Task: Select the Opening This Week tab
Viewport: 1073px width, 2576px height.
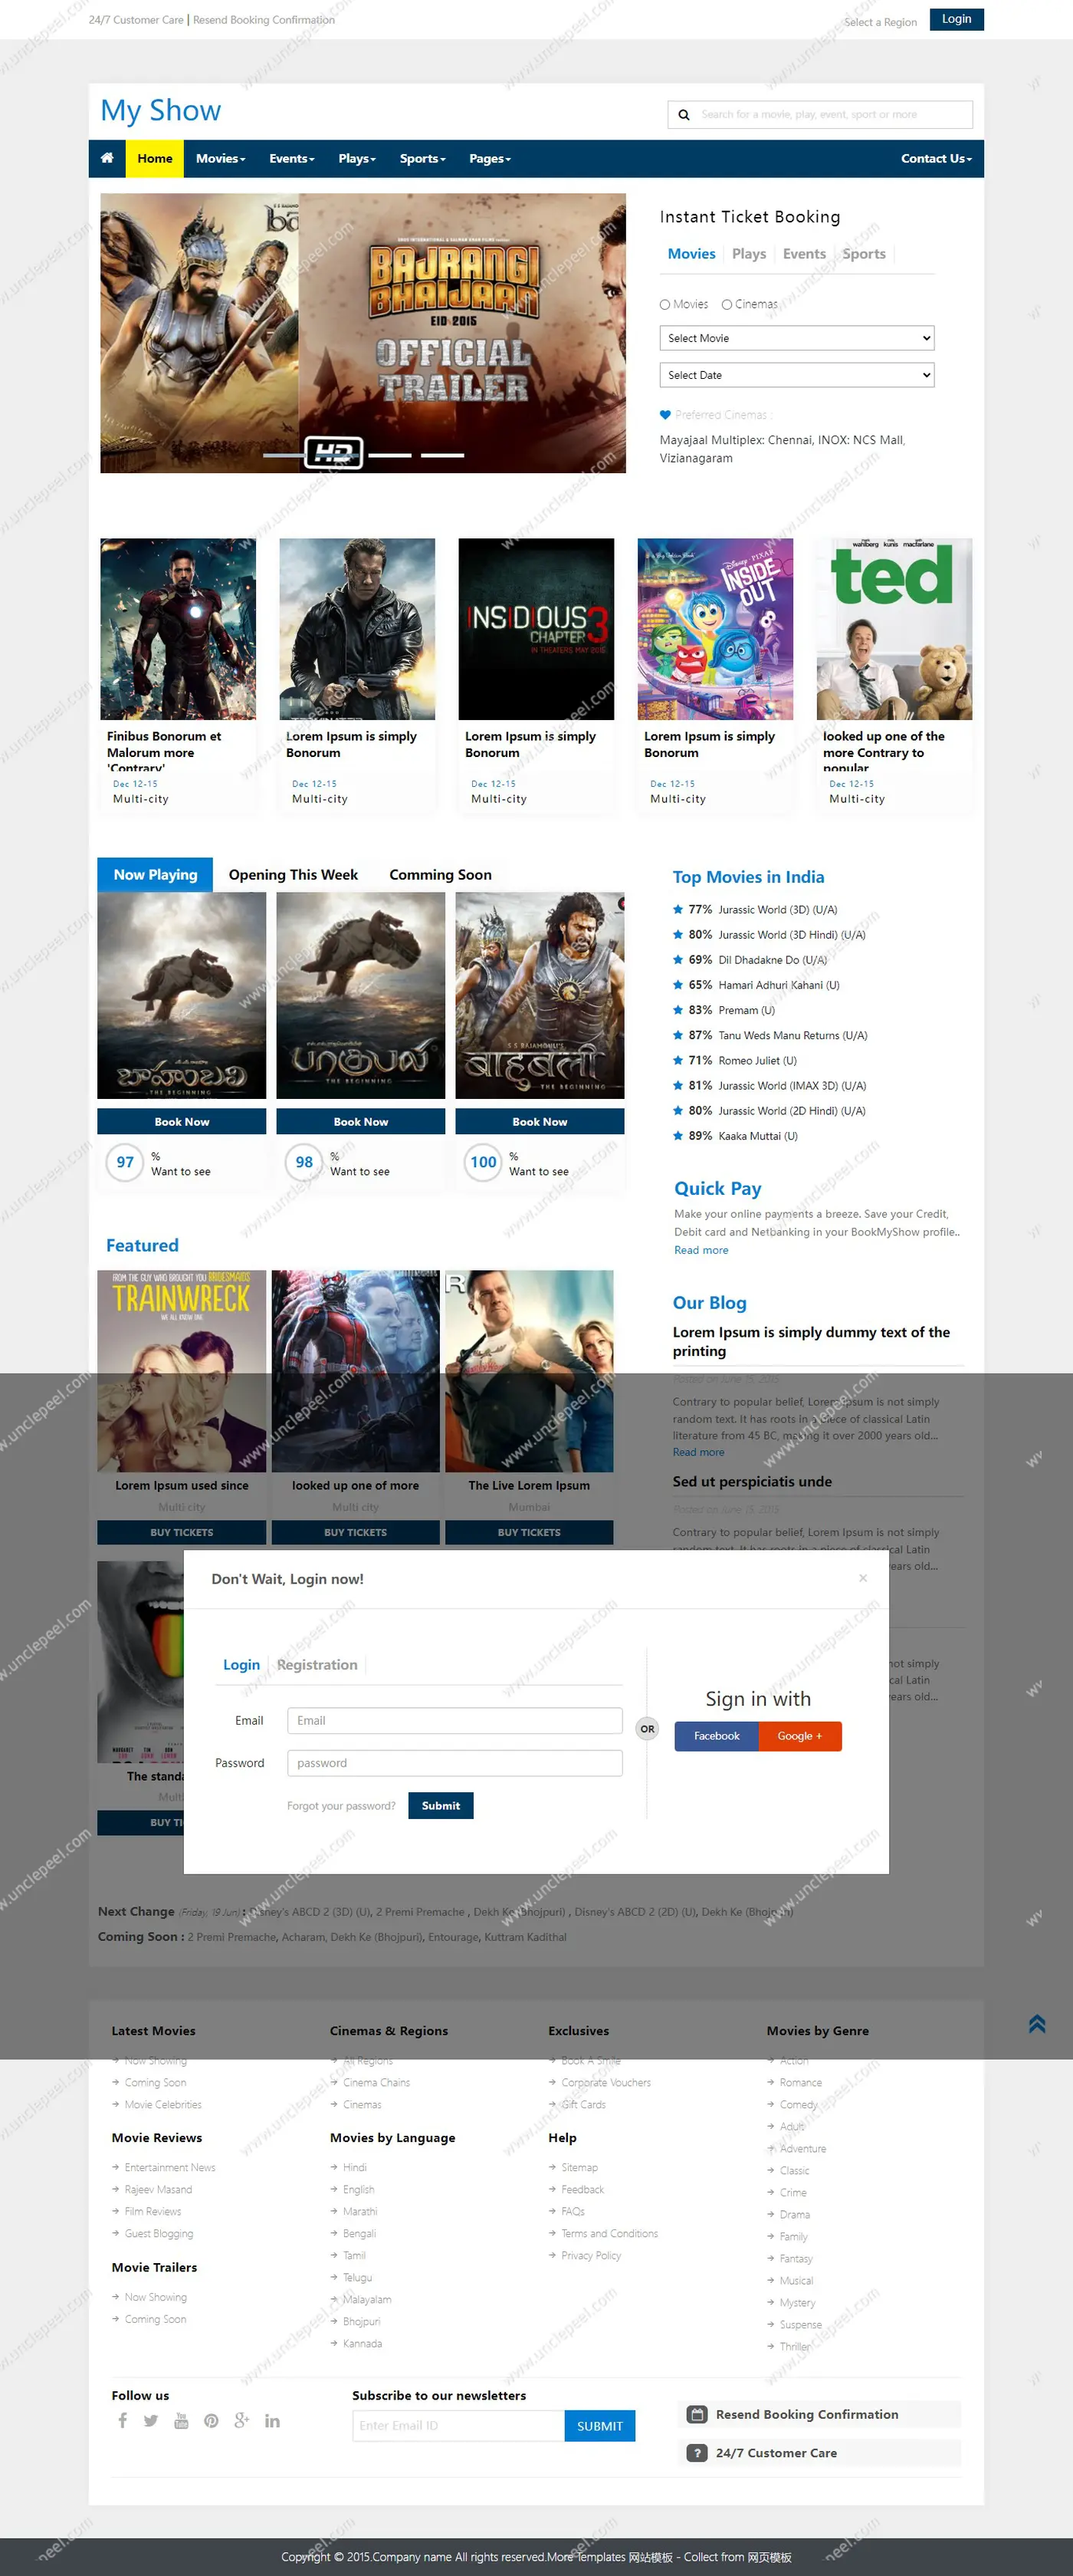Action: point(293,875)
